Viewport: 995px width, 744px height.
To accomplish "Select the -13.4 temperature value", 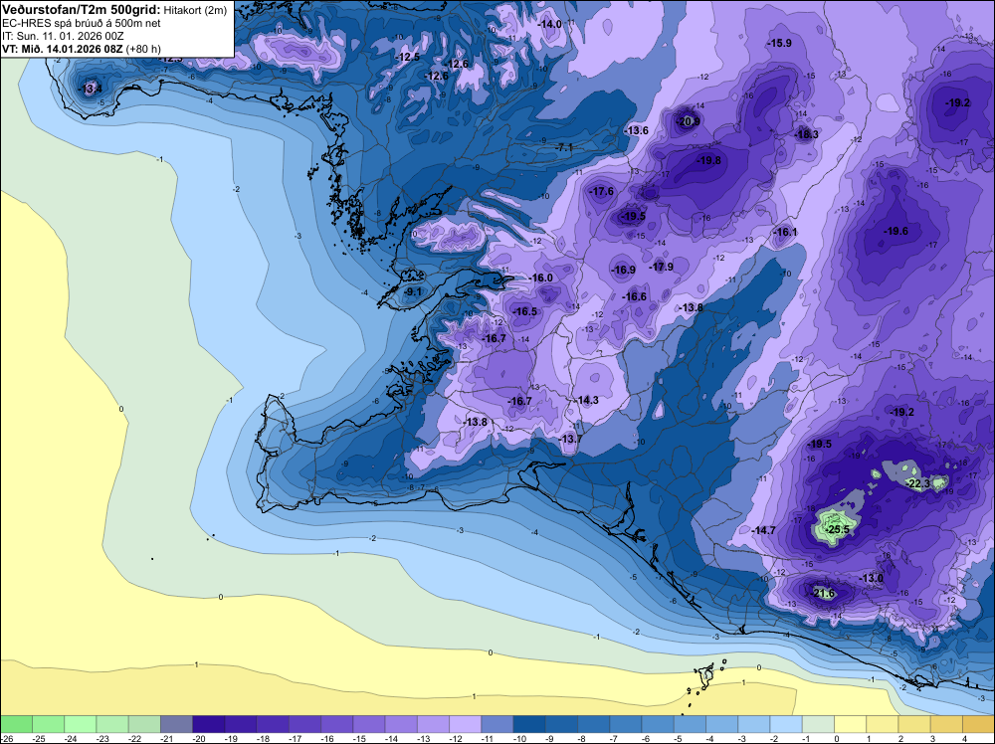I will [90, 89].
